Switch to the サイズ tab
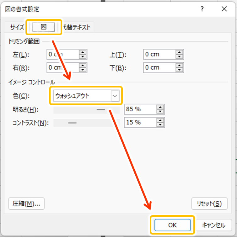This screenshot has width=237, height=238. [17, 27]
